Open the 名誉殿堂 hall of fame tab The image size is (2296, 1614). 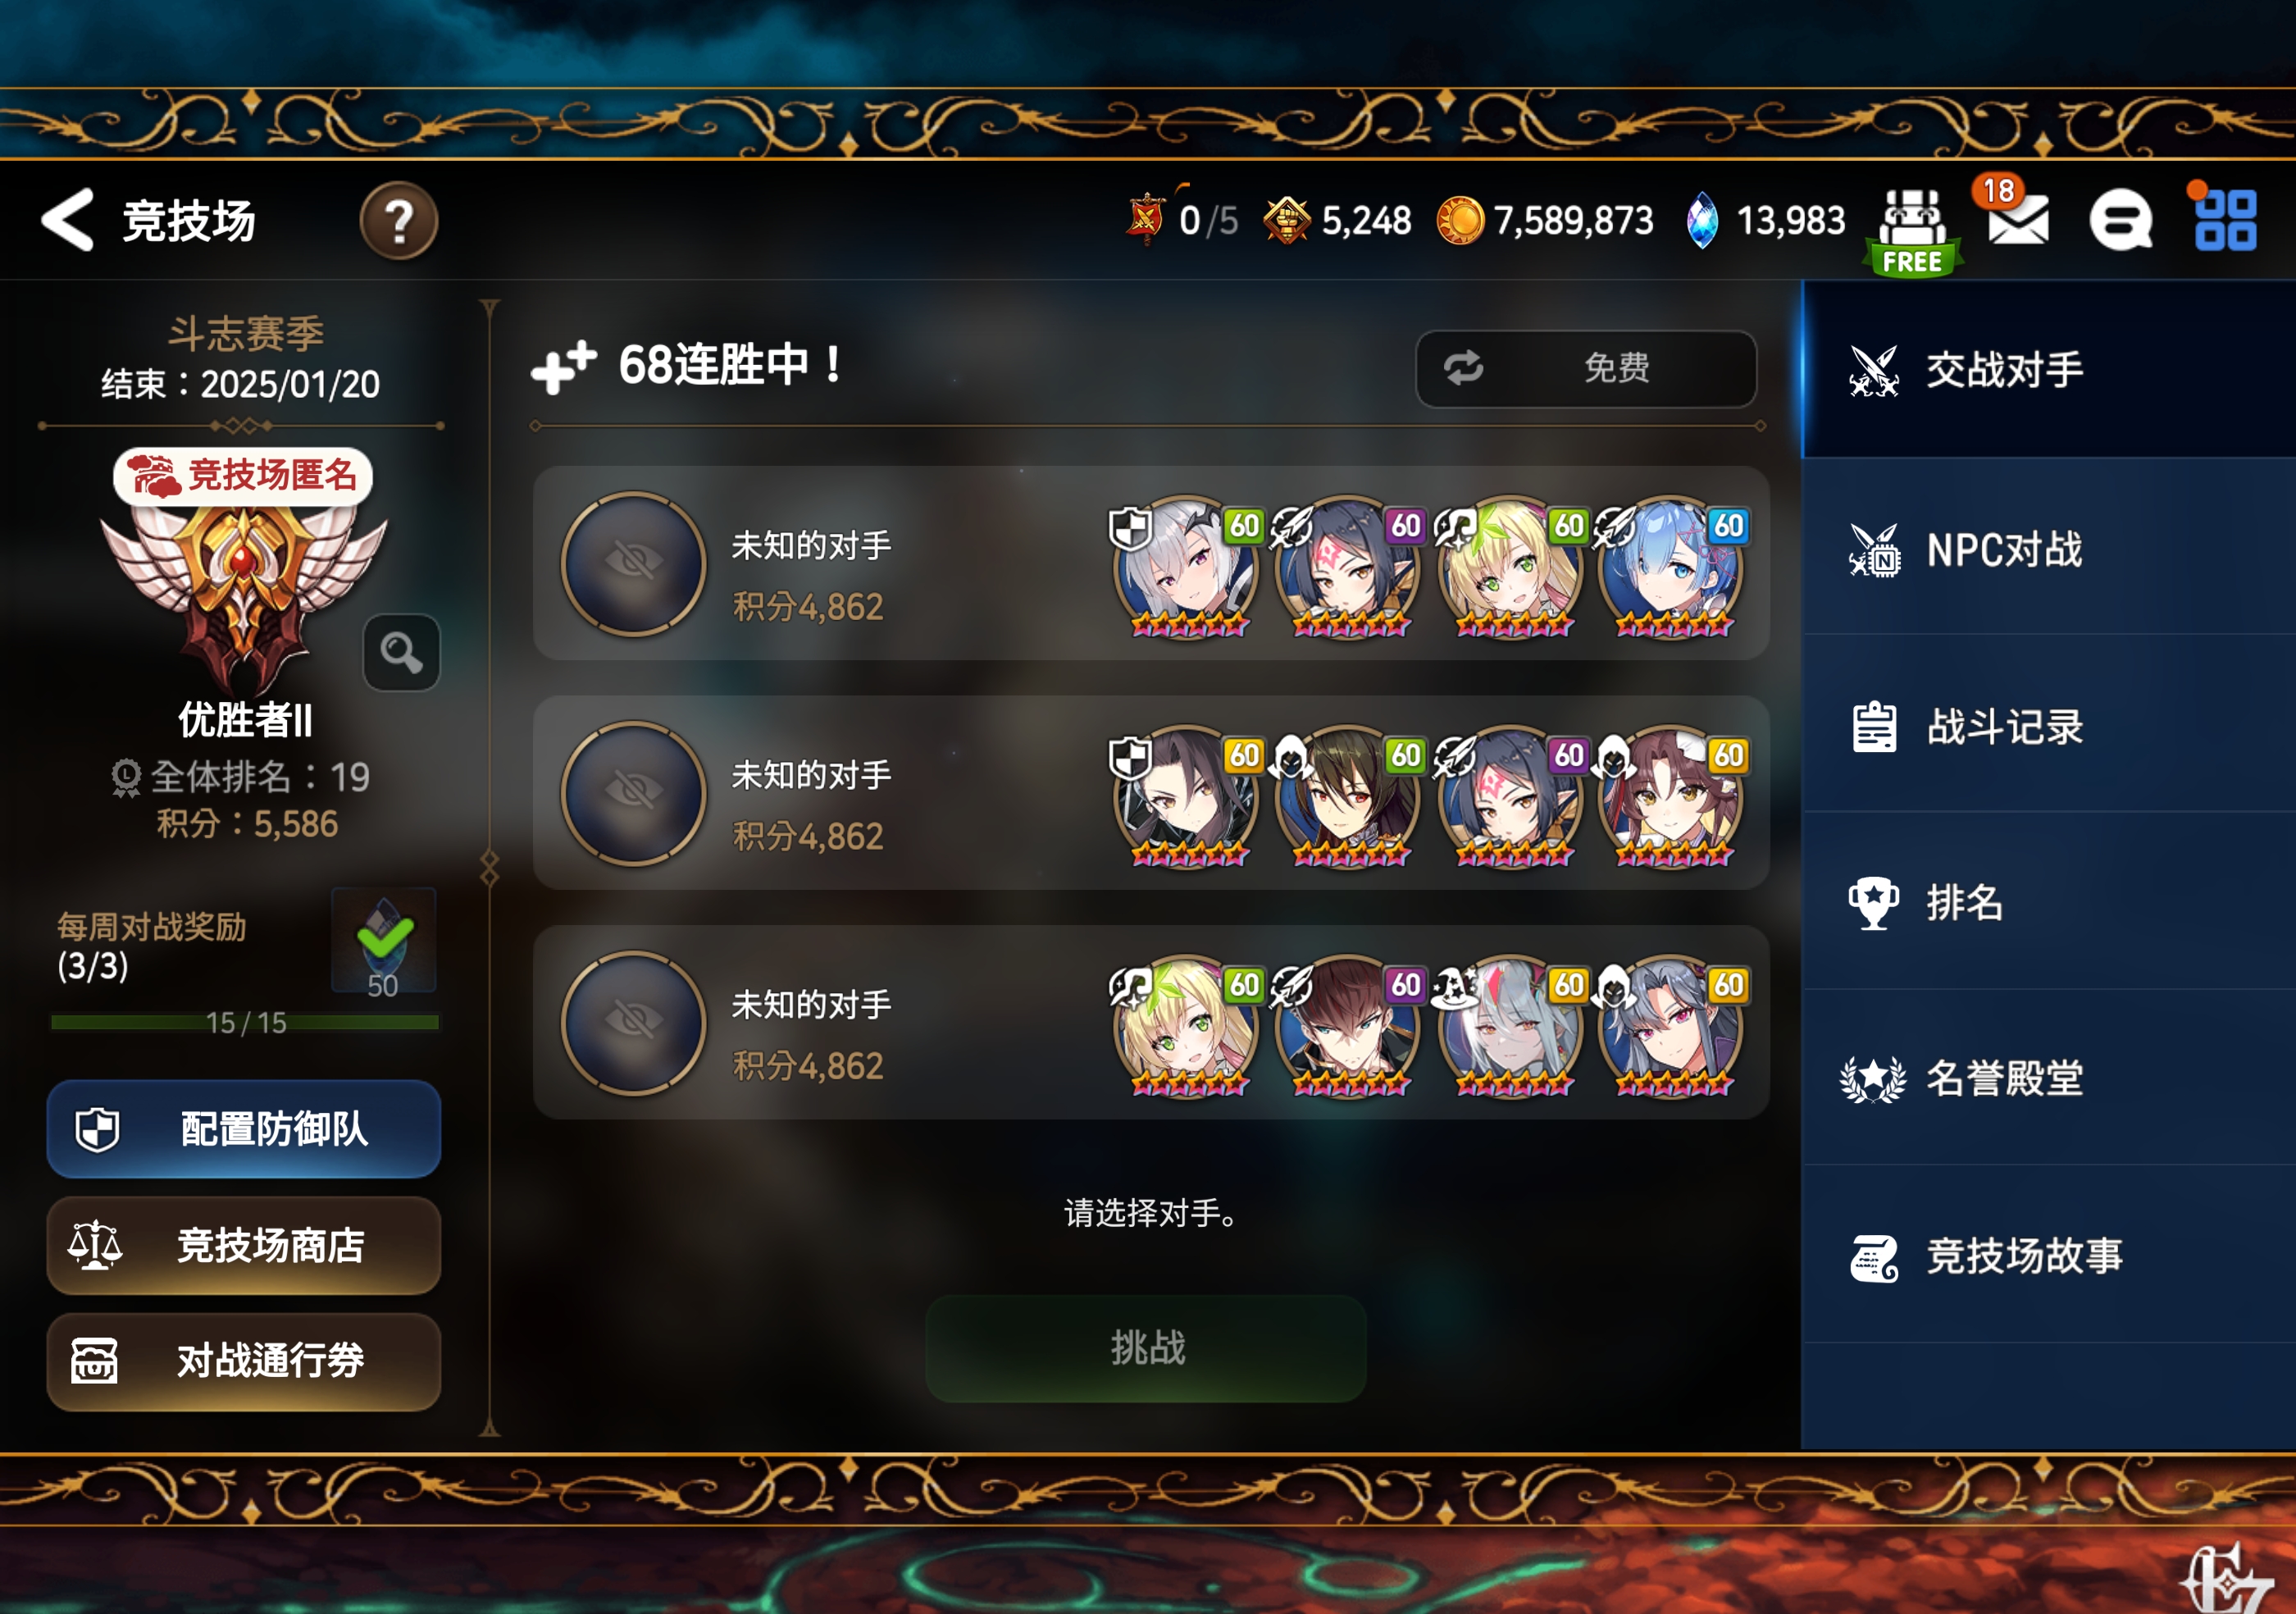pyautogui.click(x=2048, y=1078)
